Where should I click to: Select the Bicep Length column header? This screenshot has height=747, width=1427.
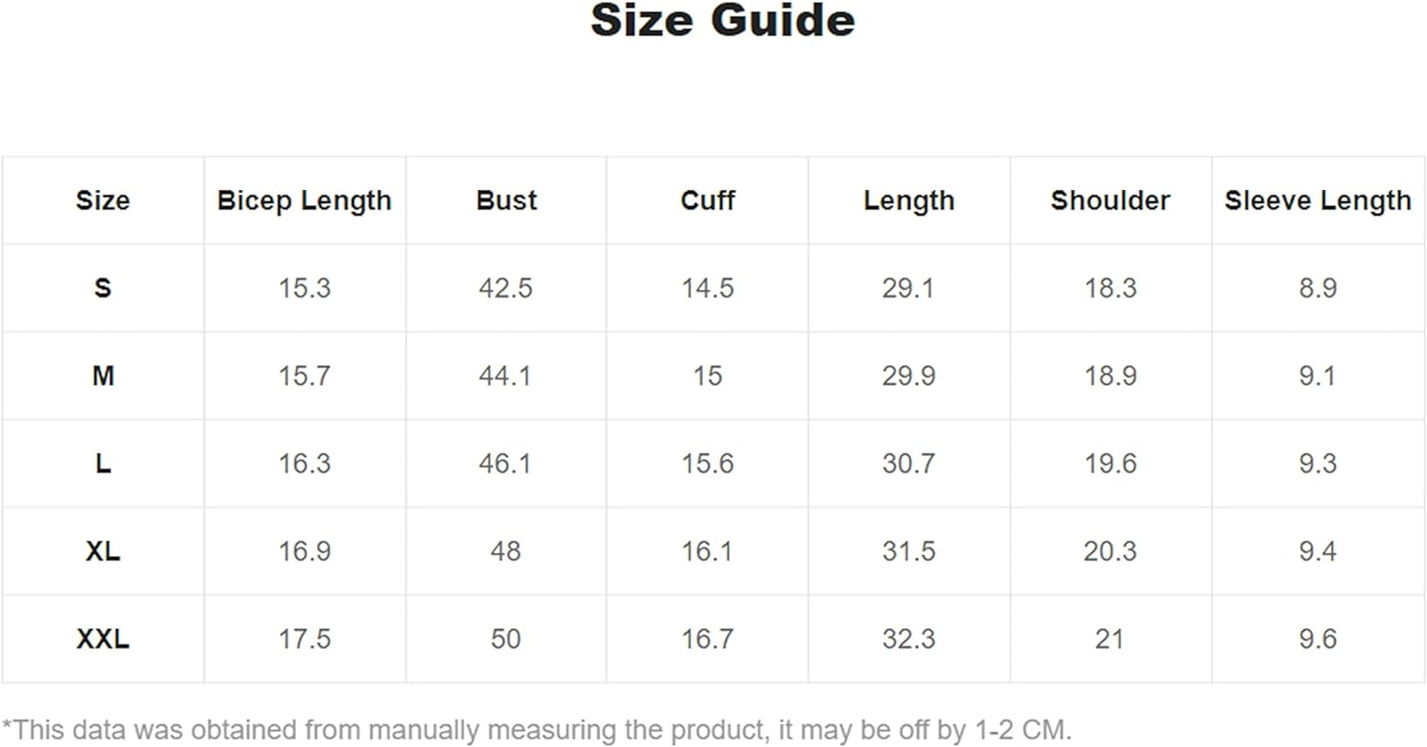[x=304, y=201]
